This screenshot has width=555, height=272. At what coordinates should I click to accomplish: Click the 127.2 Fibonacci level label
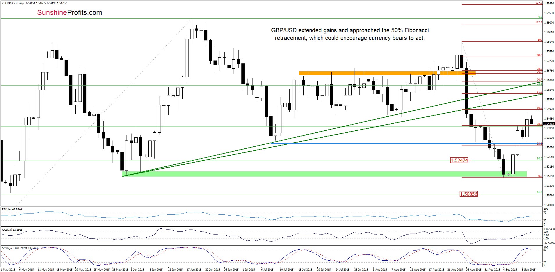[x=539, y=3]
